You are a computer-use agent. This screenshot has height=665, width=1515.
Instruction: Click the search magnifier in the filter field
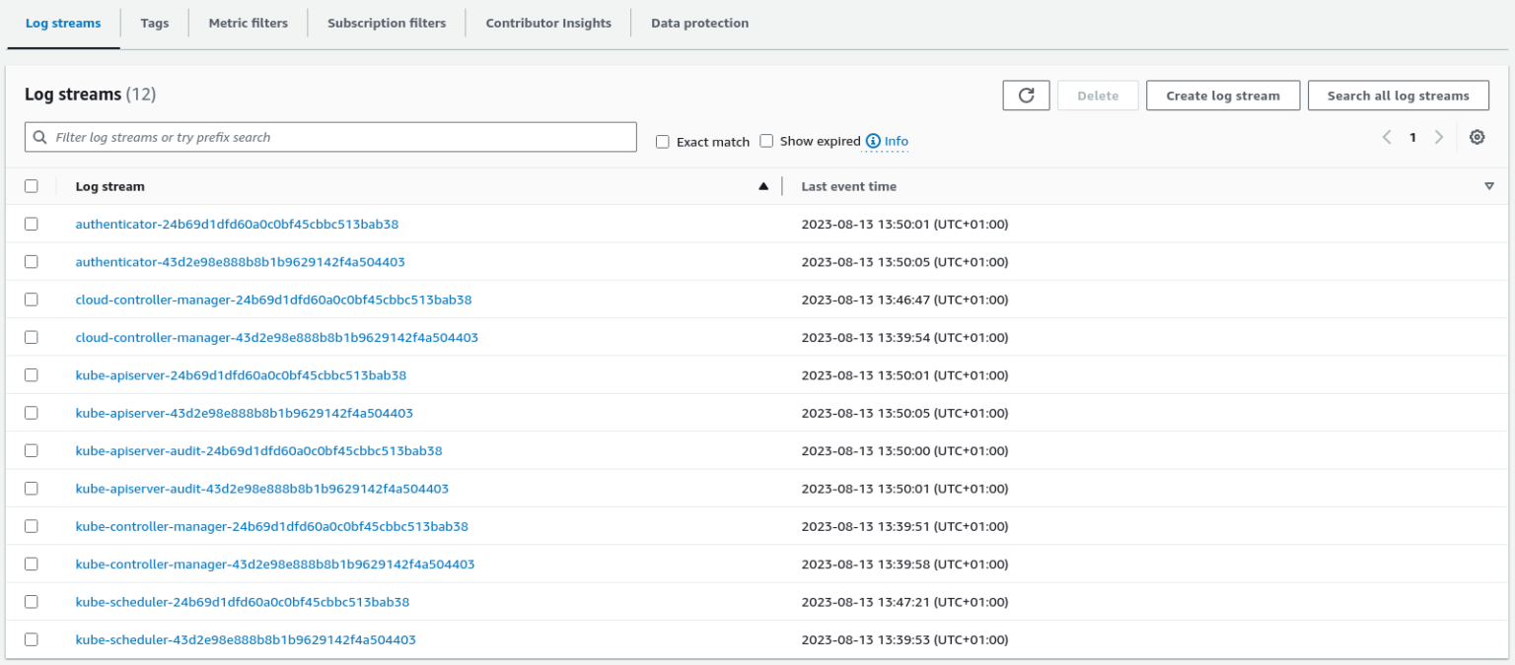40,137
